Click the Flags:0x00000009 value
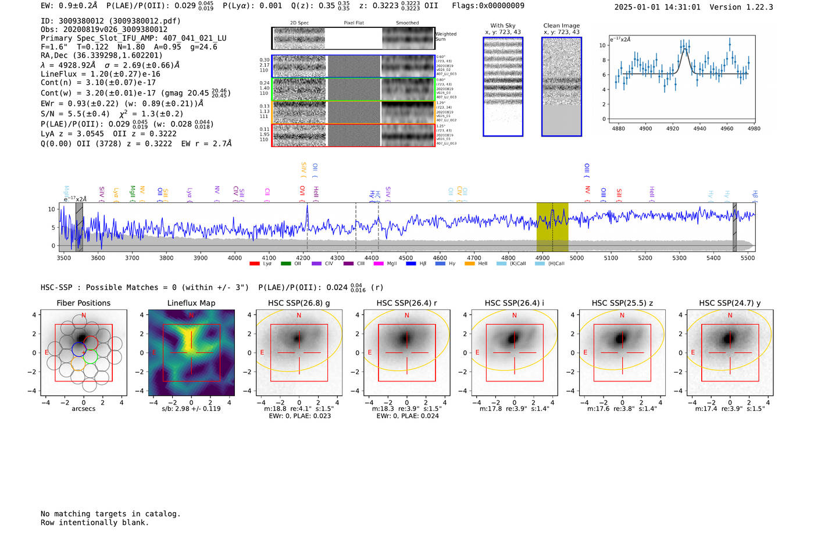 (x=488, y=6)
